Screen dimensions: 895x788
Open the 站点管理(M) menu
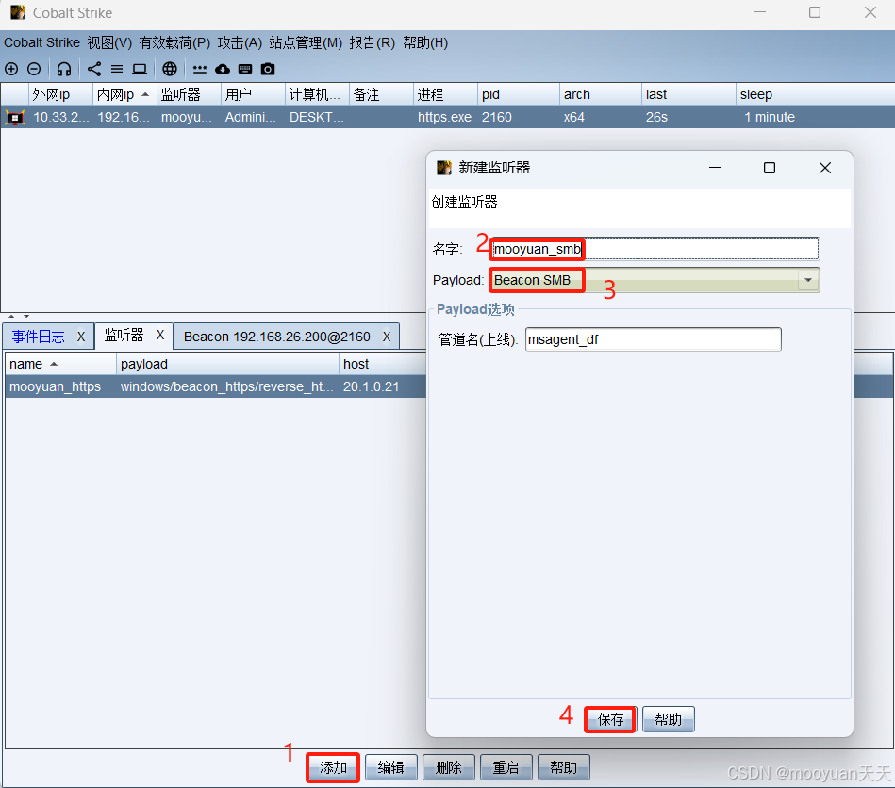[x=306, y=42]
